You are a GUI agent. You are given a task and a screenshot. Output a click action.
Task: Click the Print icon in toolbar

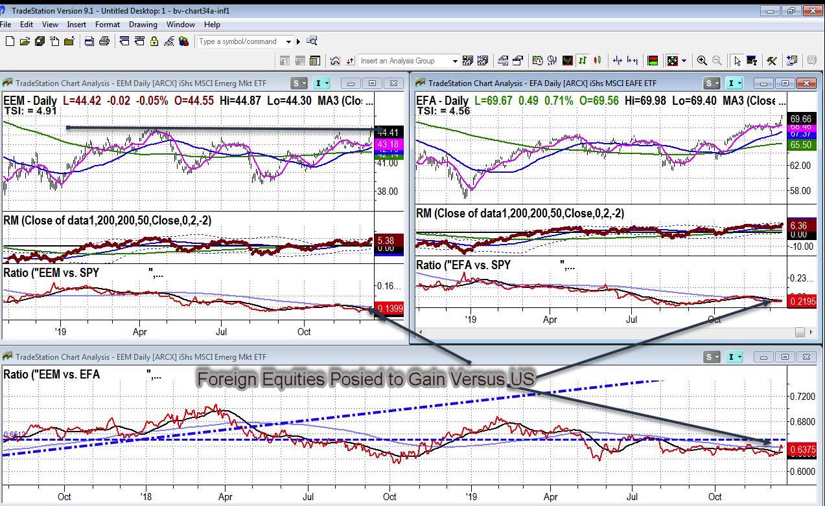[104, 41]
